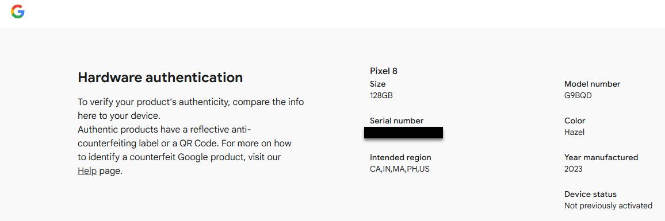Select the 128GB size value
The width and height of the screenshot is (665, 221).
381,96
